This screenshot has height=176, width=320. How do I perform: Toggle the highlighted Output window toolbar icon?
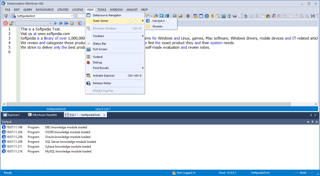coord(212,16)
